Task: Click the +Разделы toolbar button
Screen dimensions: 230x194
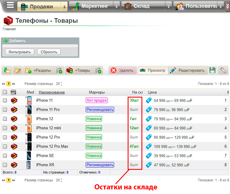Action: (39, 70)
